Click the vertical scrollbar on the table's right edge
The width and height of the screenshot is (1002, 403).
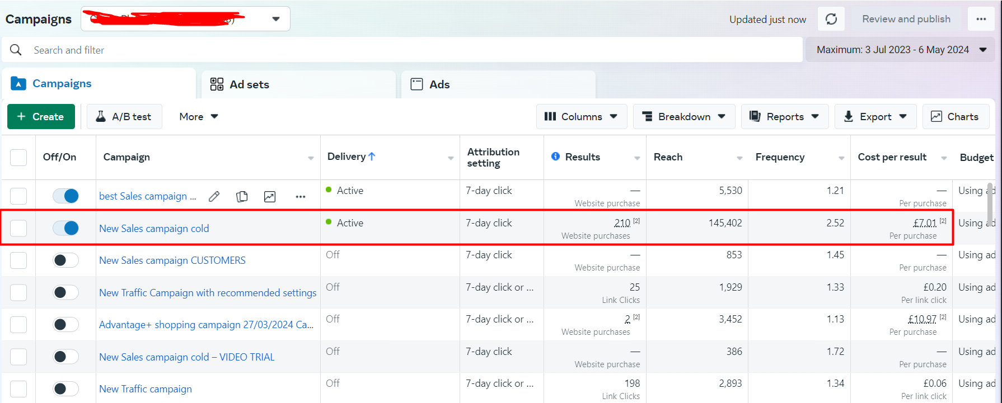(x=990, y=204)
